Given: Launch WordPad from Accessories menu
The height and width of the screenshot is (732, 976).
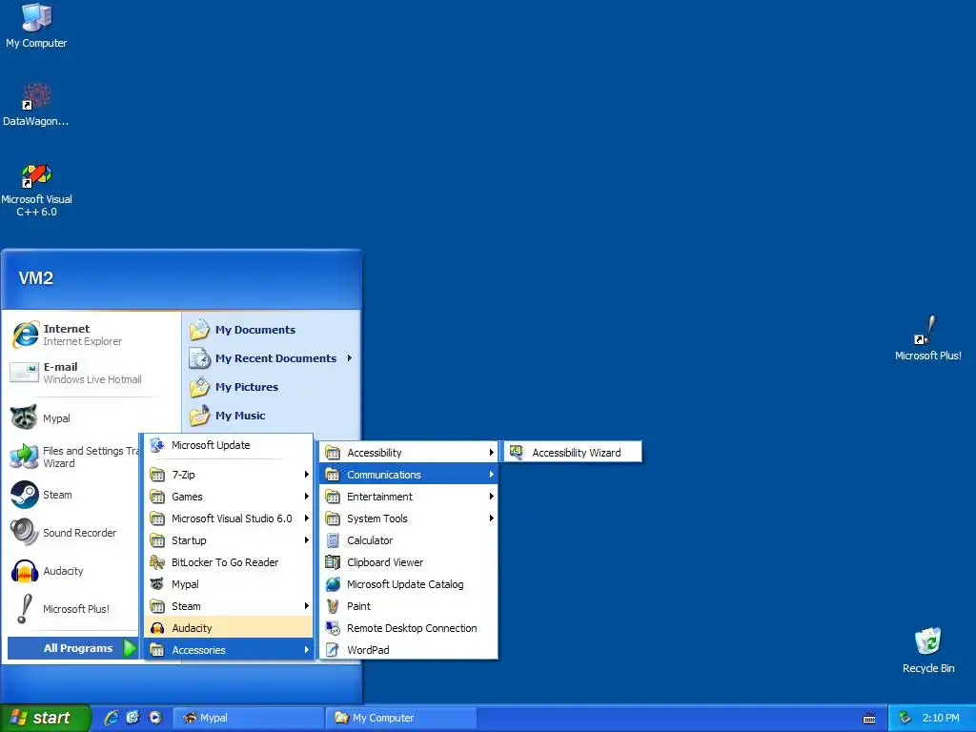Looking at the screenshot, I should click(x=408, y=650).
